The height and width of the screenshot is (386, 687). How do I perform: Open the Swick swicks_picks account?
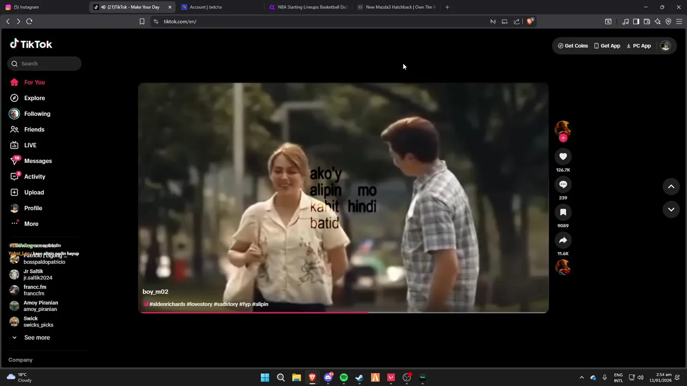point(38,322)
